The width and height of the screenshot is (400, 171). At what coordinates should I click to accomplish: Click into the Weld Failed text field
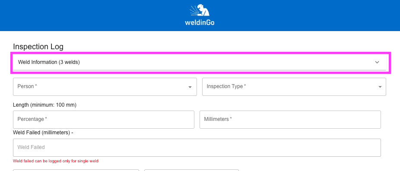click(x=197, y=148)
